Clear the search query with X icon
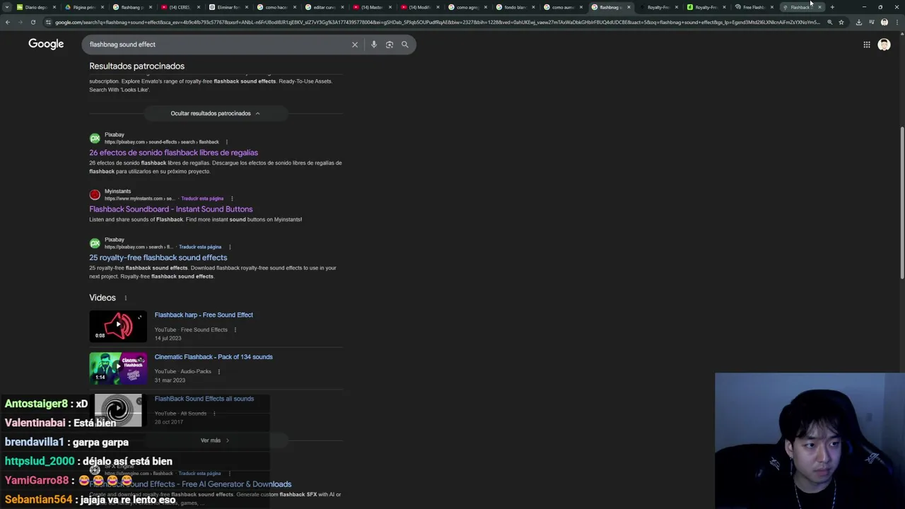The width and height of the screenshot is (905, 509). point(355,45)
